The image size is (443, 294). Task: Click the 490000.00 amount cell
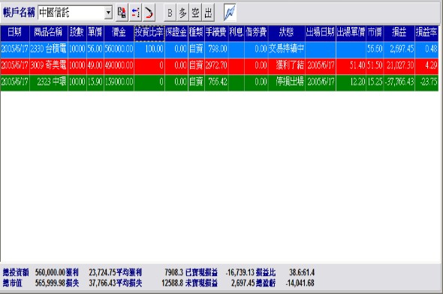(119, 66)
